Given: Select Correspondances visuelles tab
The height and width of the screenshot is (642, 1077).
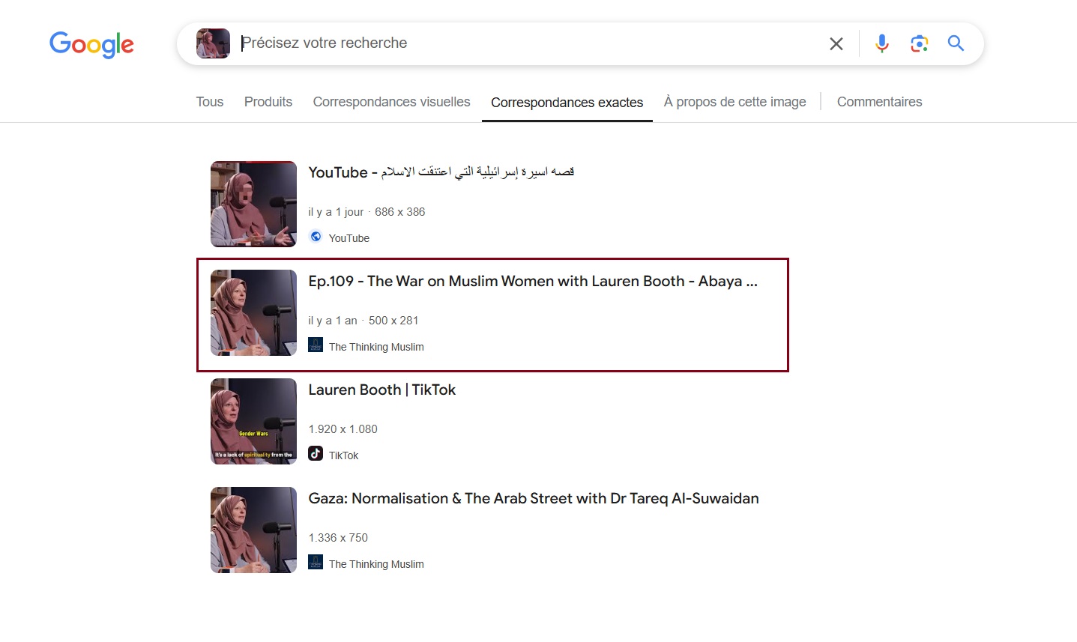Looking at the screenshot, I should (392, 102).
